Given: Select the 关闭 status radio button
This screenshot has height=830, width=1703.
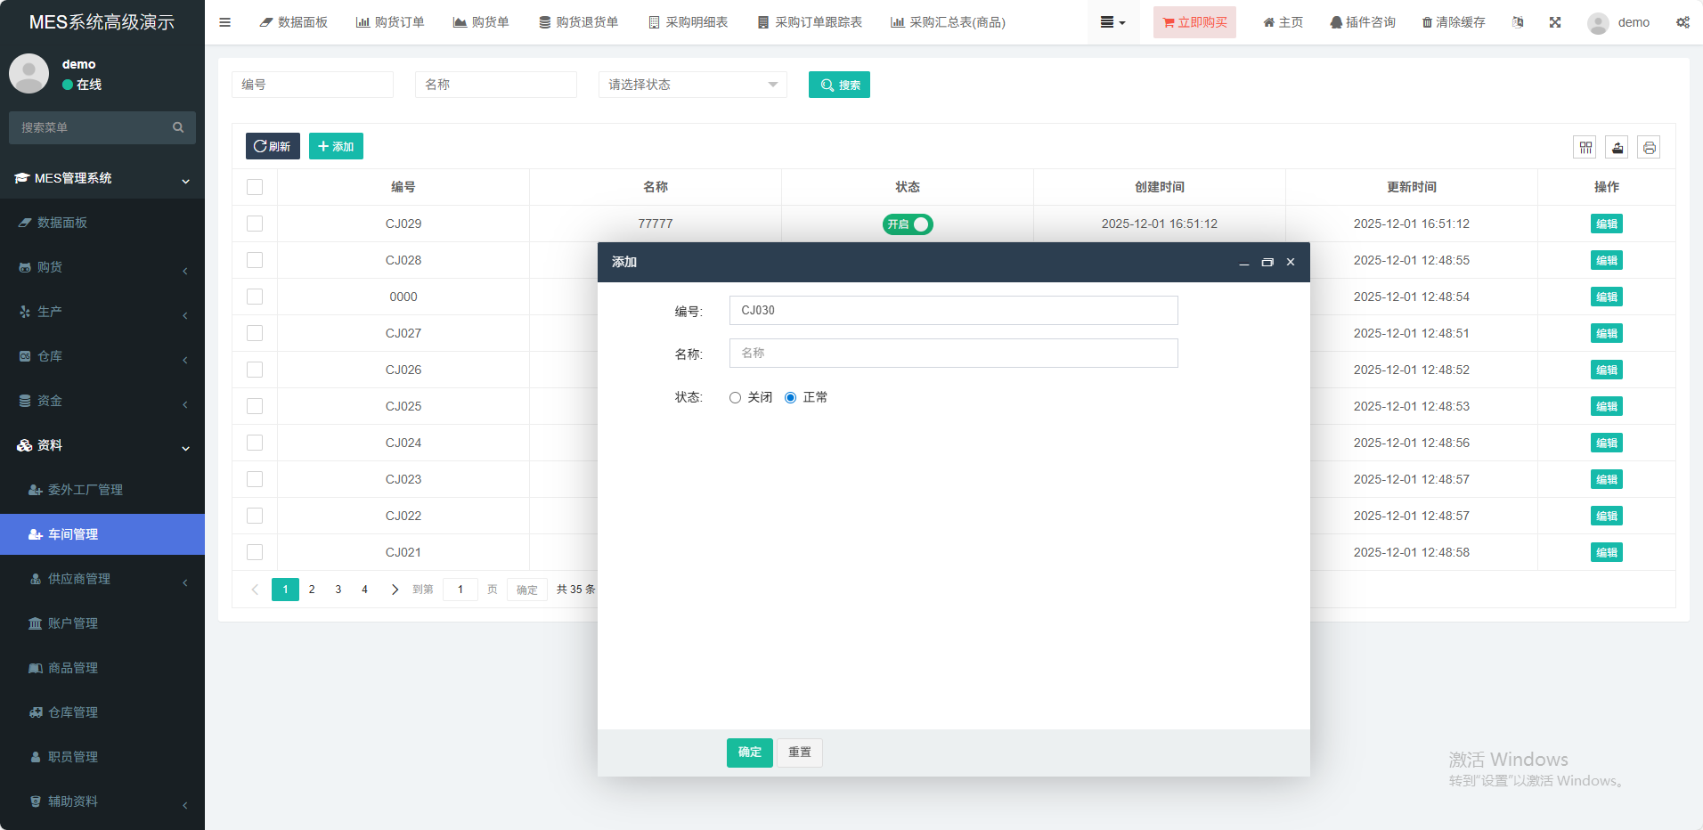Looking at the screenshot, I should [x=736, y=398].
